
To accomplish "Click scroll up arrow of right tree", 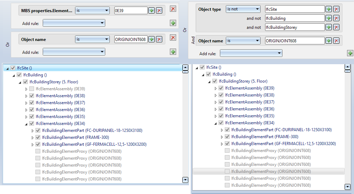I will pyautogui.click(x=347, y=67).
